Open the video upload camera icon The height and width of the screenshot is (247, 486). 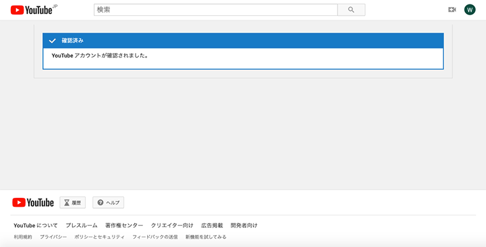pyautogui.click(x=452, y=10)
